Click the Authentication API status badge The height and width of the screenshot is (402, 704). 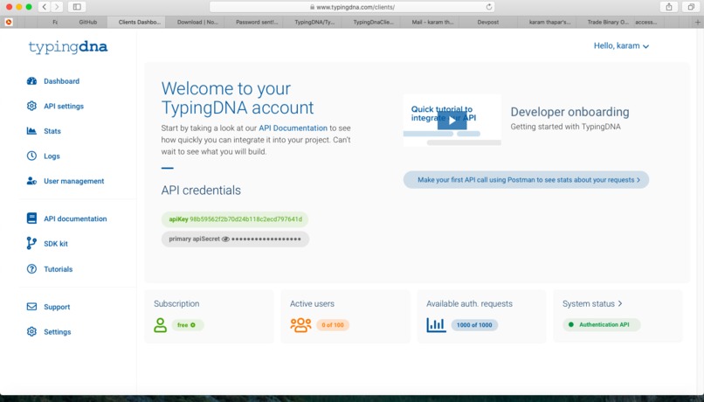point(602,324)
